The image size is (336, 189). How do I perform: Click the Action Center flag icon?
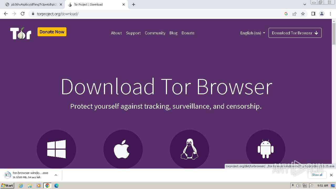[x=311, y=186]
